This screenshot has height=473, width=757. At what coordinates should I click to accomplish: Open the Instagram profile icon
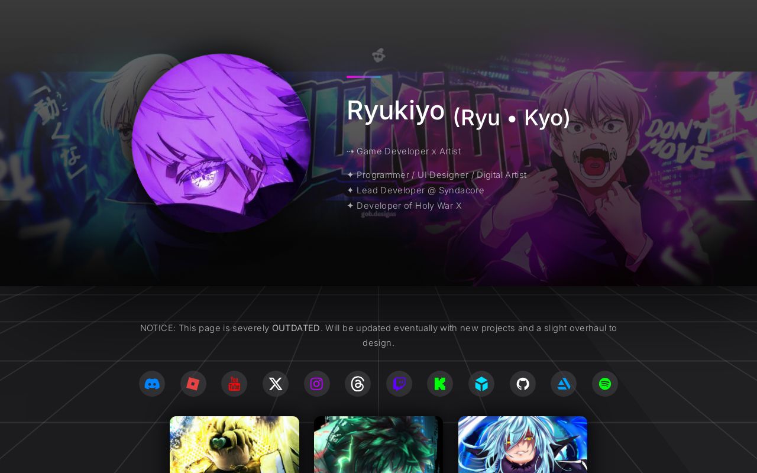(x=316, y=384)
